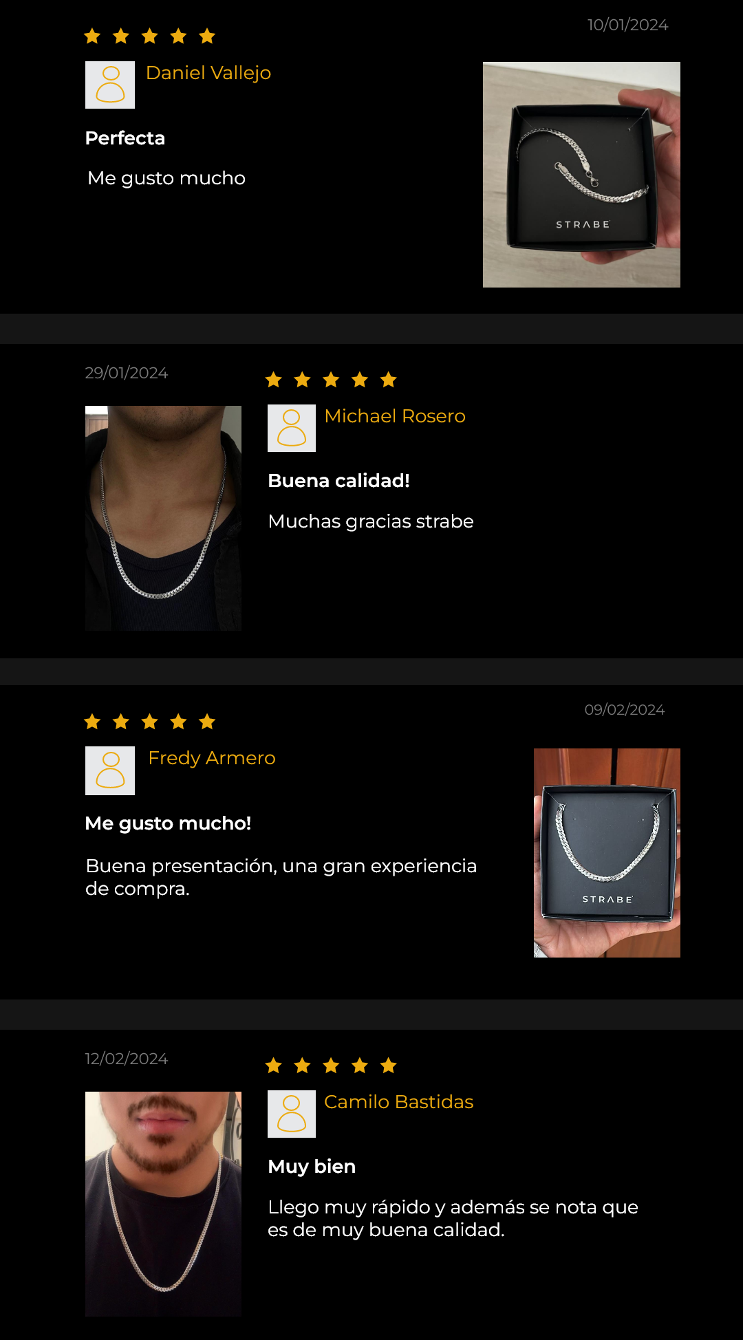Image resolution: width=743 pixels, height=1340 pixels.
Task: Click the review date 09/02/2024
Action: point(625,710)
